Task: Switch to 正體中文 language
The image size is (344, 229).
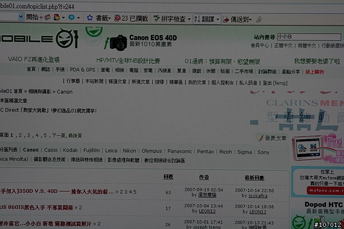Action: (x=283, y=46)
